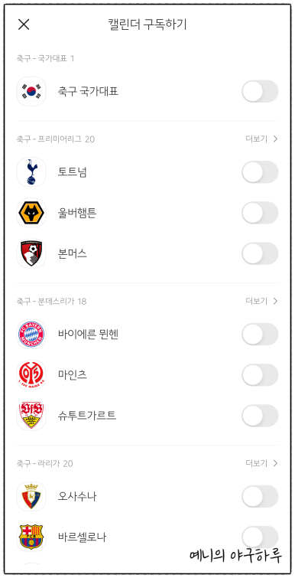Tap the Korean flag national team icon

point(31,91)
